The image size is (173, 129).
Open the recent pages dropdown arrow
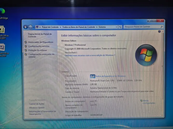pyautogui.click(x=34, y=27)
